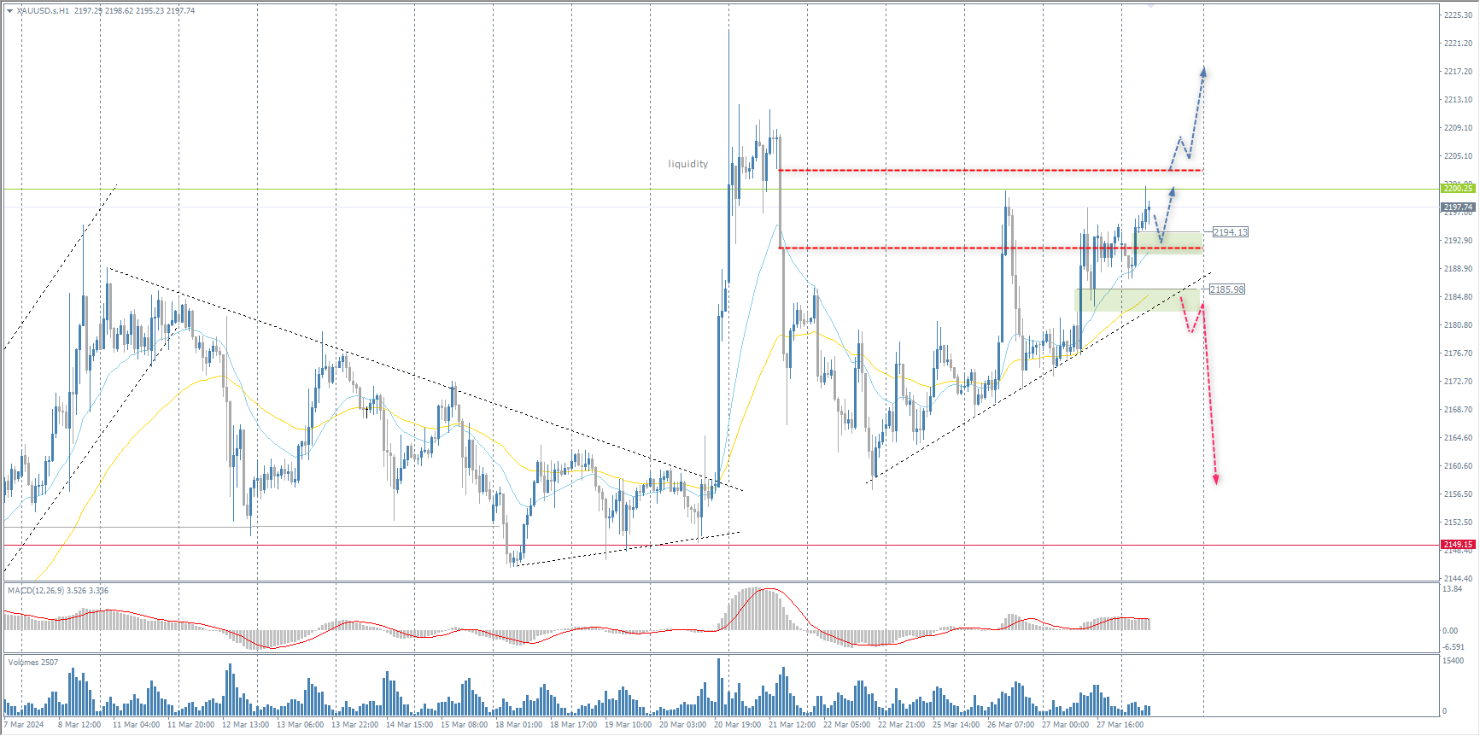Click the 19 Mar 10:00 time label
This screenshot has height=736, width=1480.
click(629, 725)
